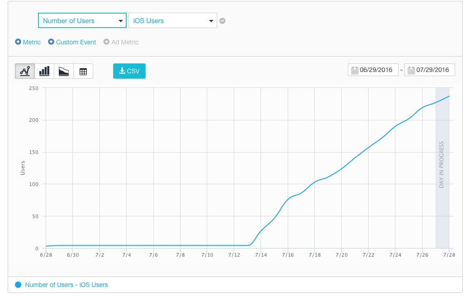Screen dimensions: 475x306
Task: Click the start date calendar icon
Action: point(354,70)
